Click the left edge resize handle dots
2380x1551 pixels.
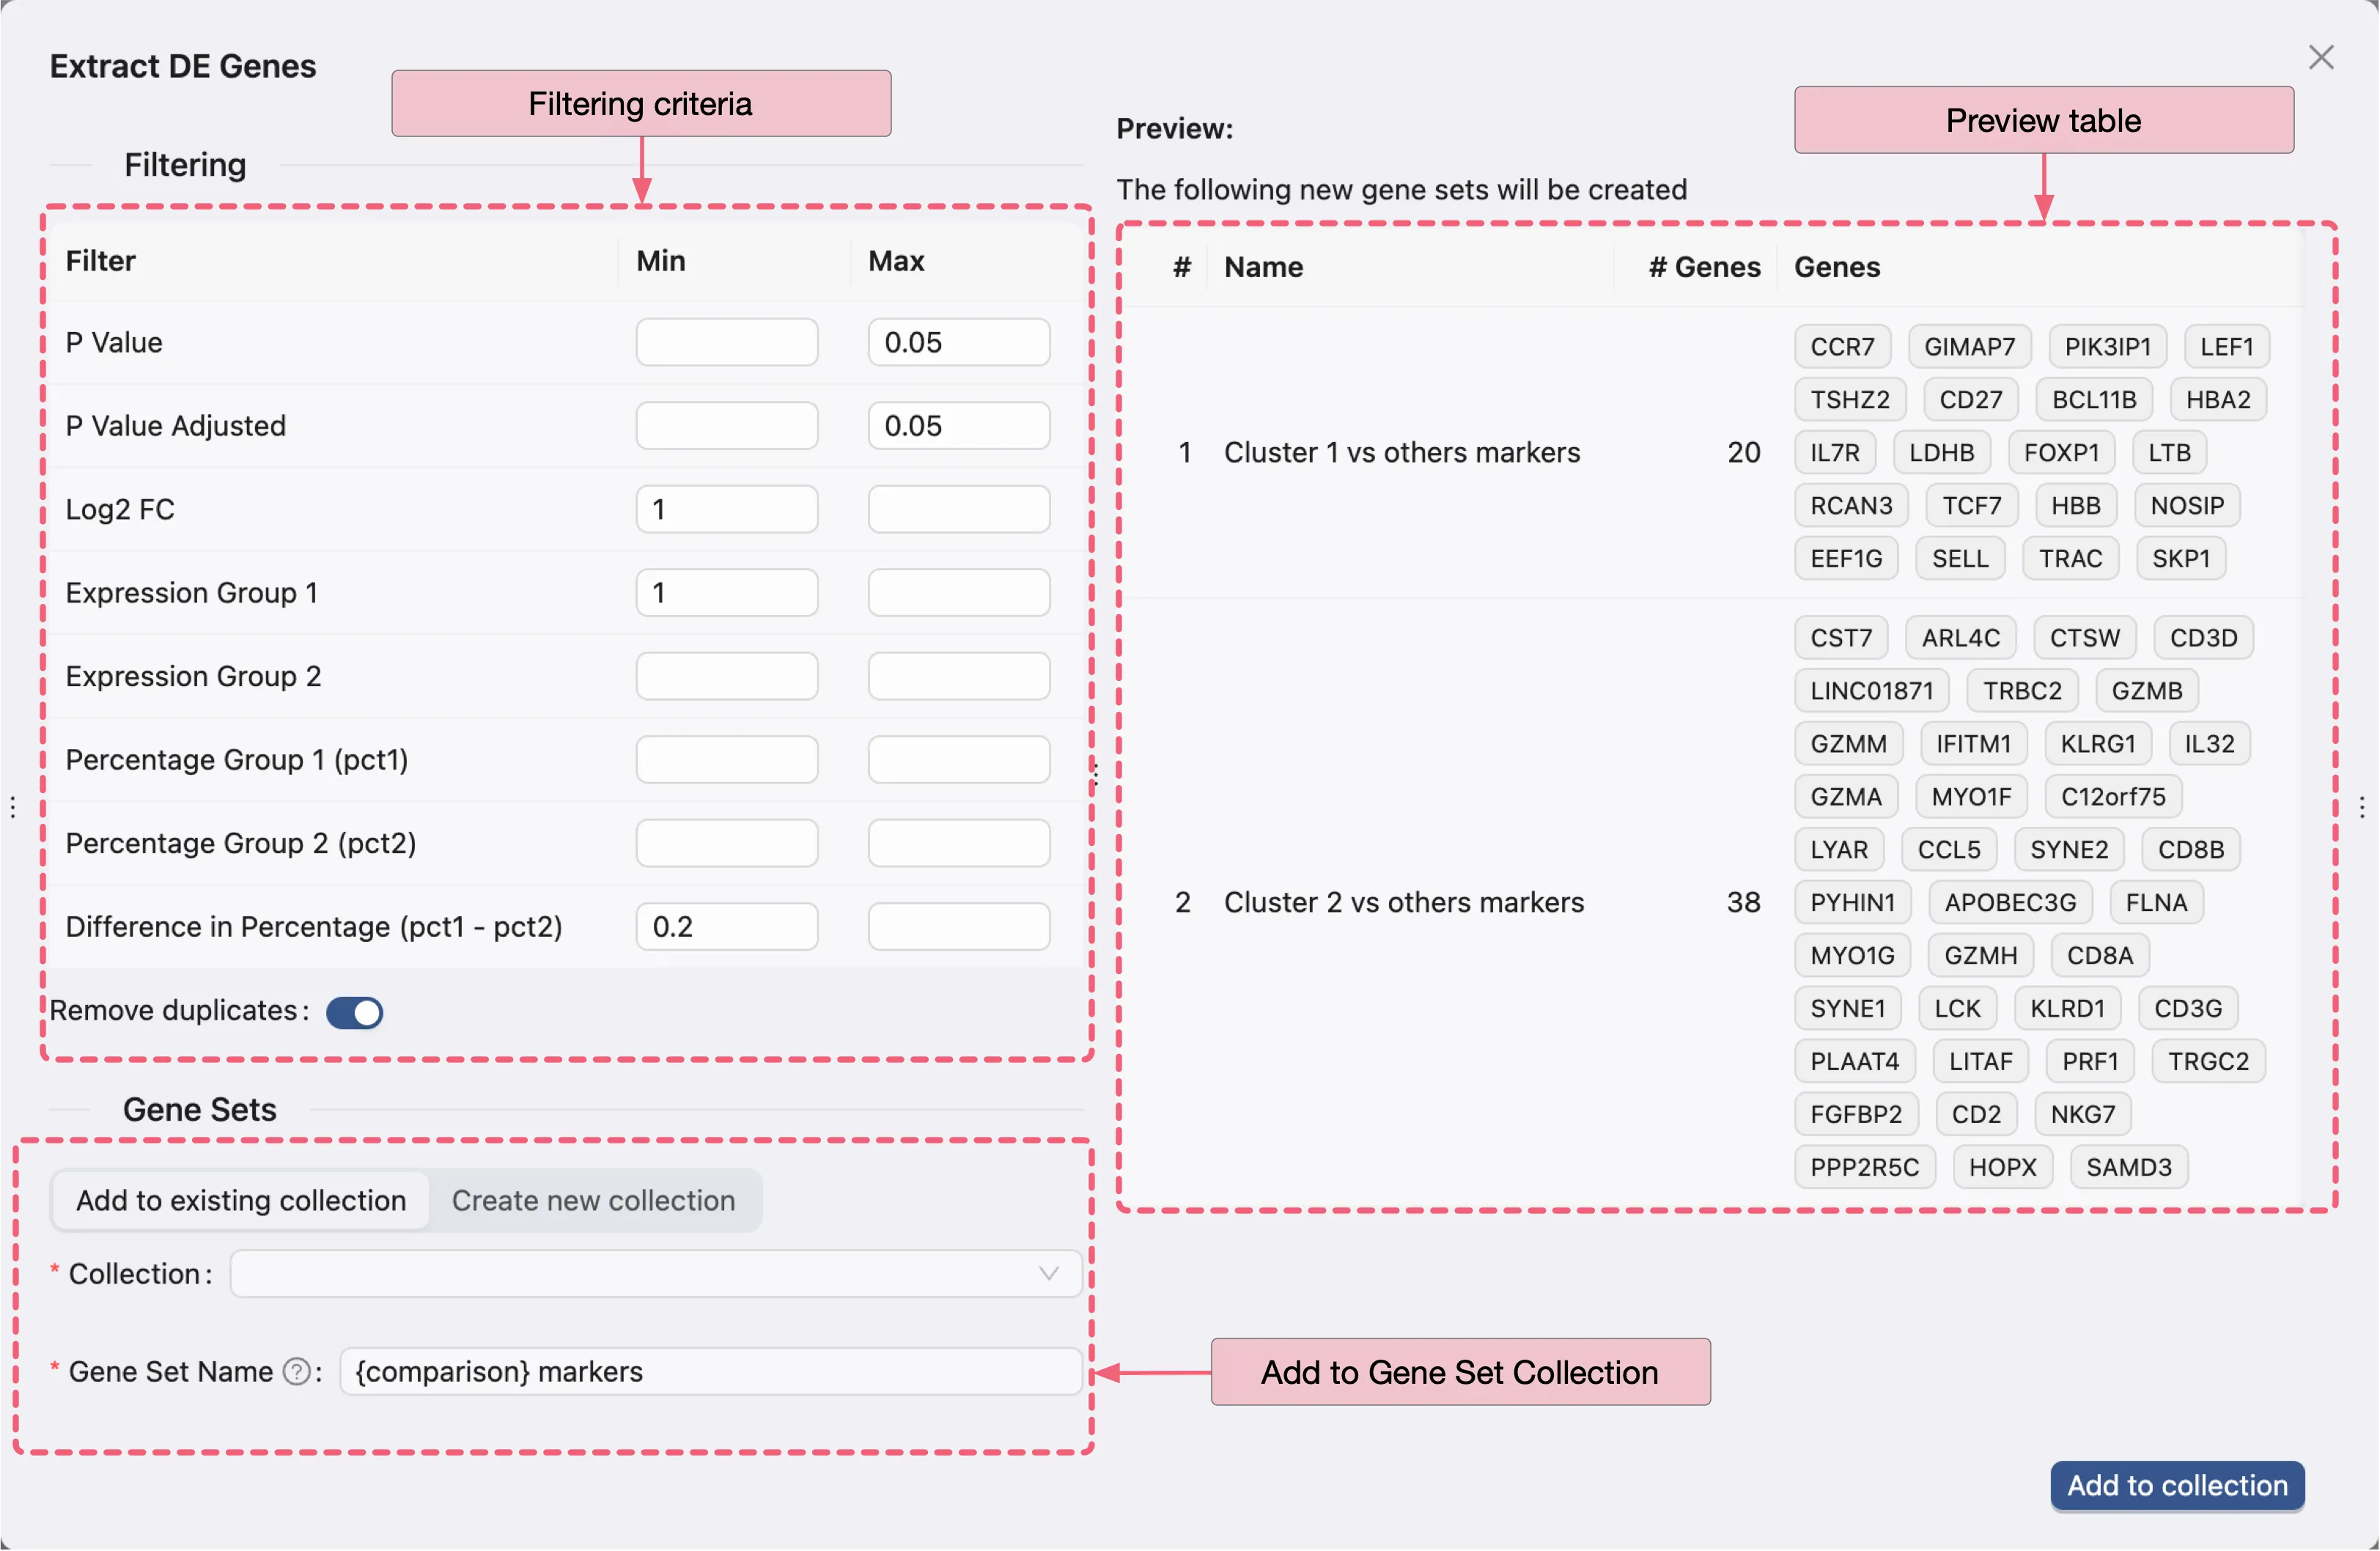[13, 807]
